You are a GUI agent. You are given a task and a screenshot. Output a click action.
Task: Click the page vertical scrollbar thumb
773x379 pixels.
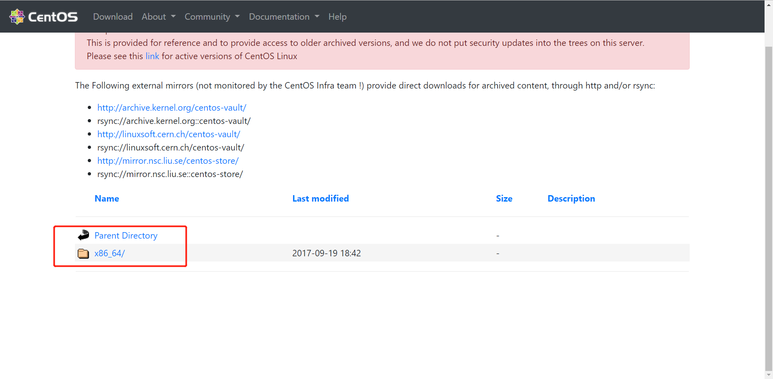pos(769,208)
